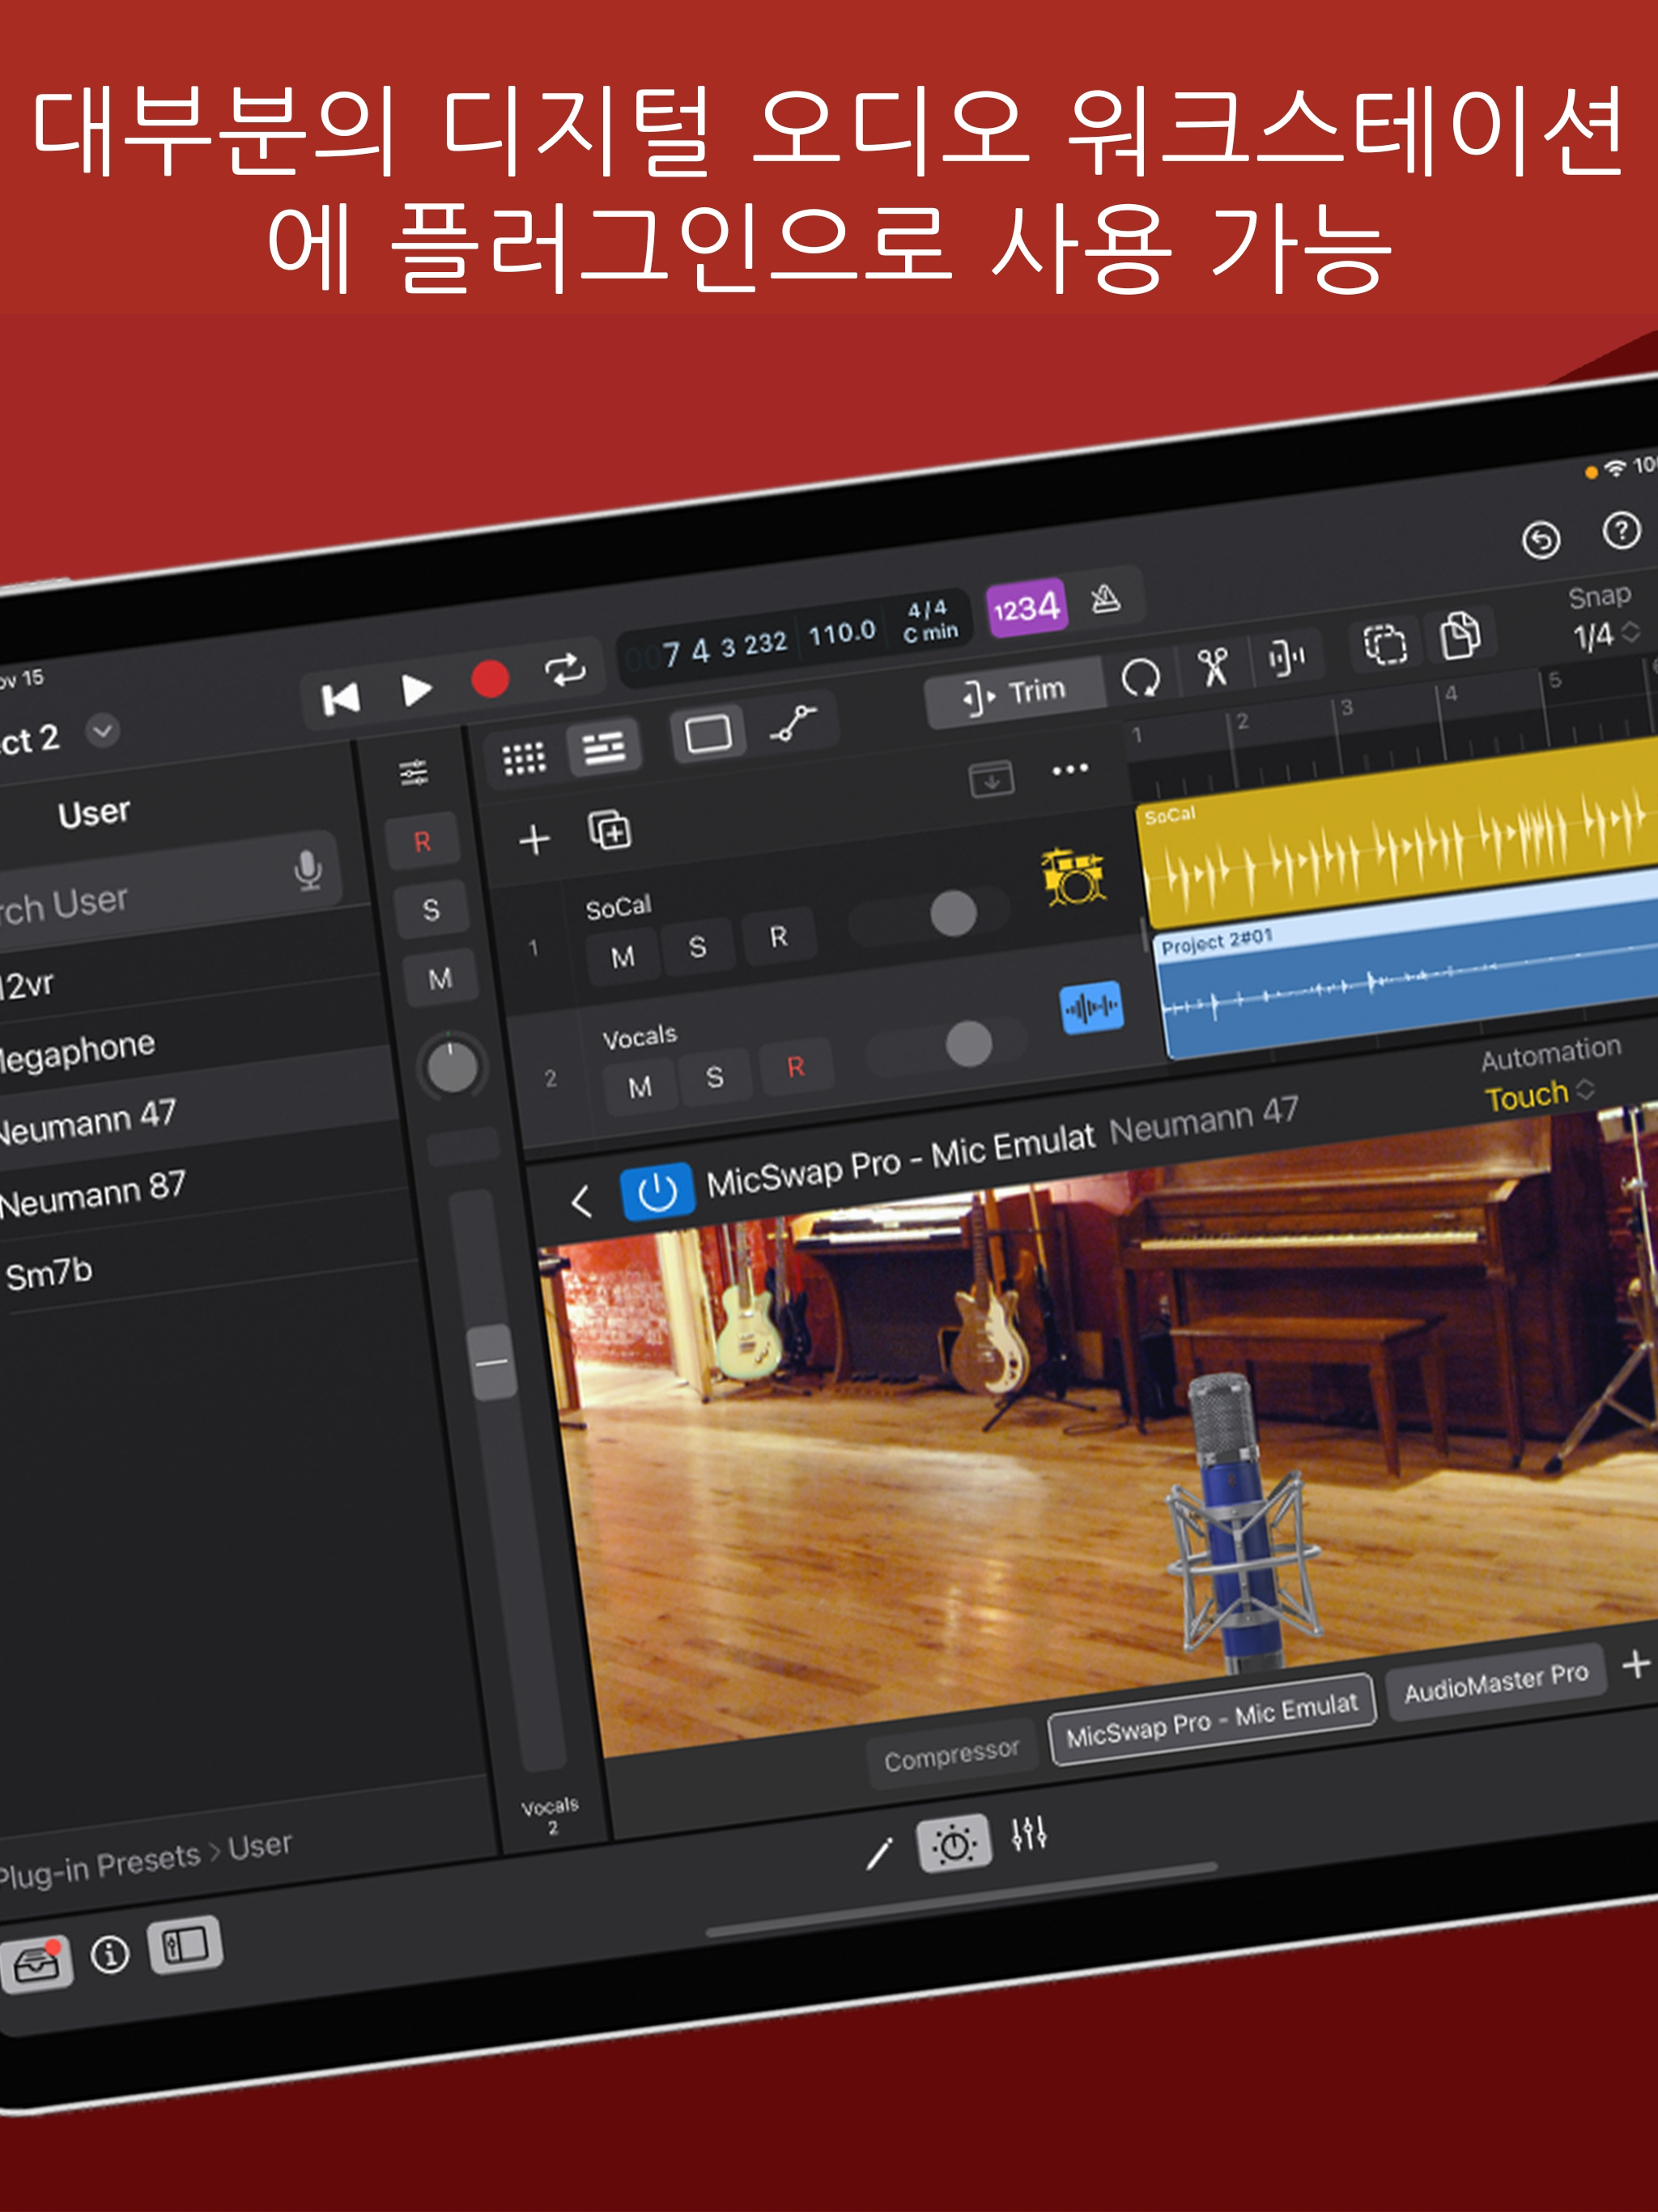Mute the SoCal track

tap(622, 958)
